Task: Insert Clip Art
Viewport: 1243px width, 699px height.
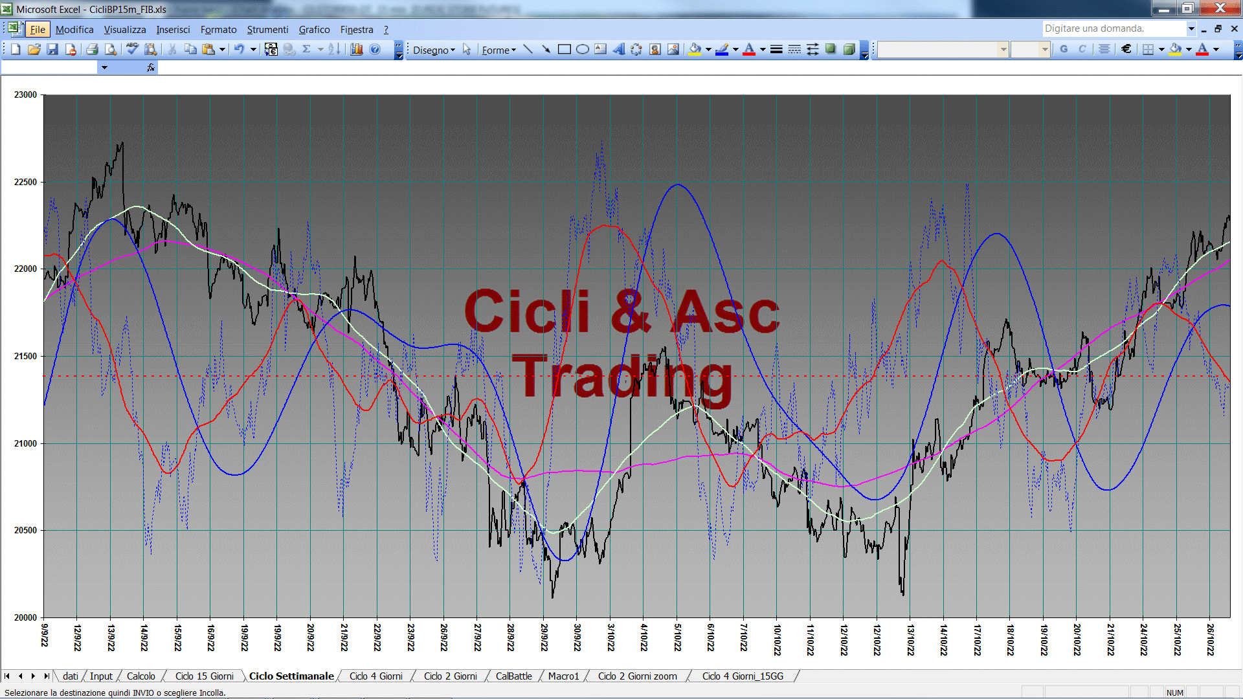Action: 655,49
